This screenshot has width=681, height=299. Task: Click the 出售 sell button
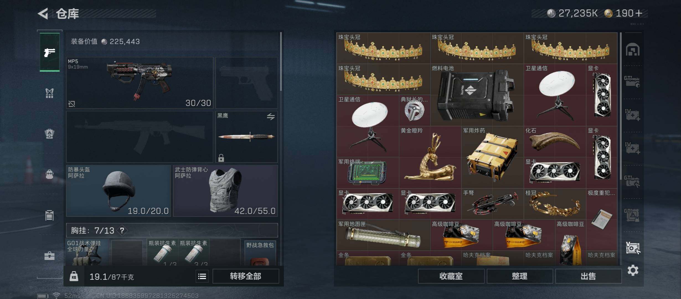pyautogui.click(x=588, y=276)
